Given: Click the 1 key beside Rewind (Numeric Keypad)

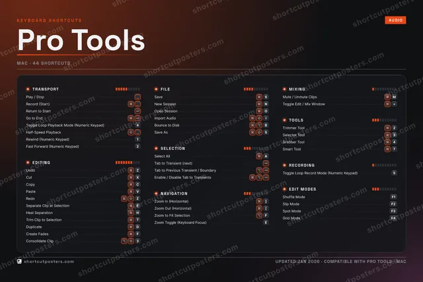Looking at the screenshot, I should (x=137, y=139).
